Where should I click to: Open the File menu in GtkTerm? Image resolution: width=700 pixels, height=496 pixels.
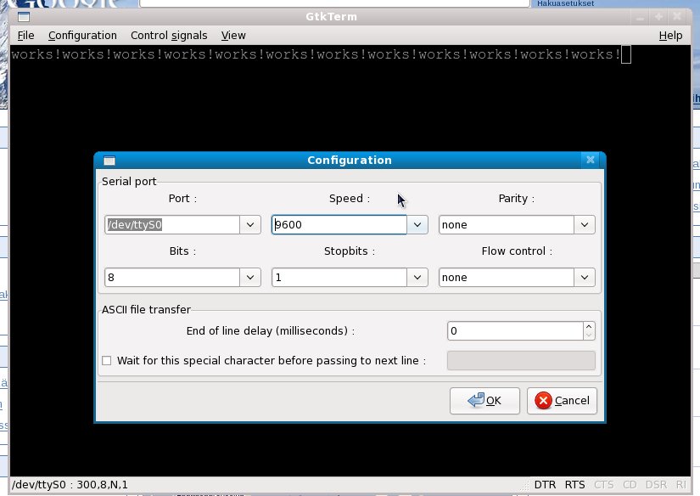click(26, 36)
